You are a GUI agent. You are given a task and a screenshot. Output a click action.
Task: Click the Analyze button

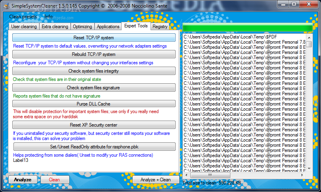pyautogui.click(x=23, y=180)
